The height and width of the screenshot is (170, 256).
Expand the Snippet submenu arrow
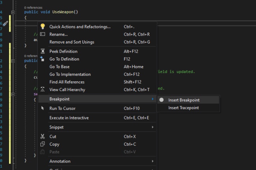[x=153, y=127]
